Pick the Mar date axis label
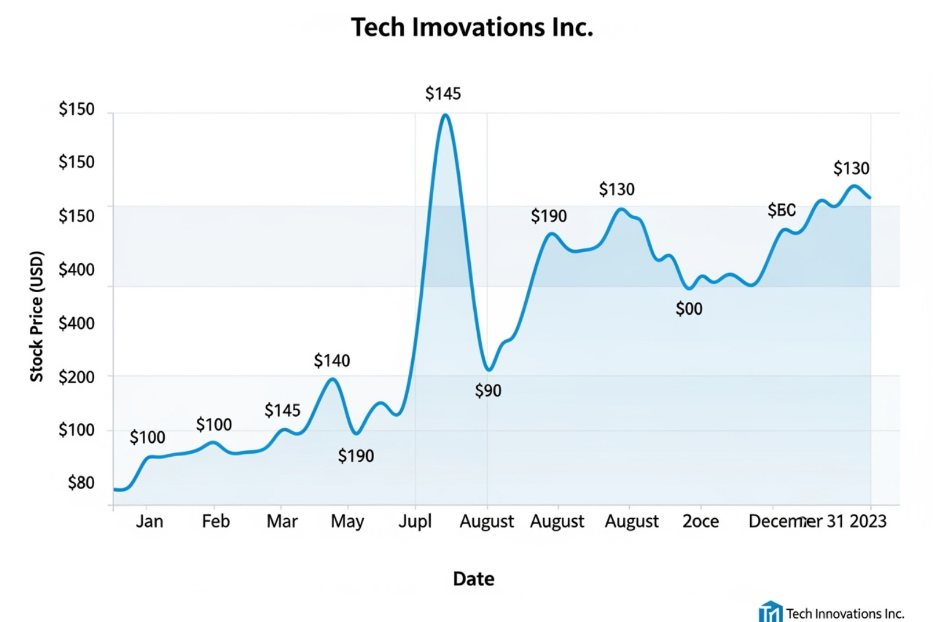 pos(282,521)
